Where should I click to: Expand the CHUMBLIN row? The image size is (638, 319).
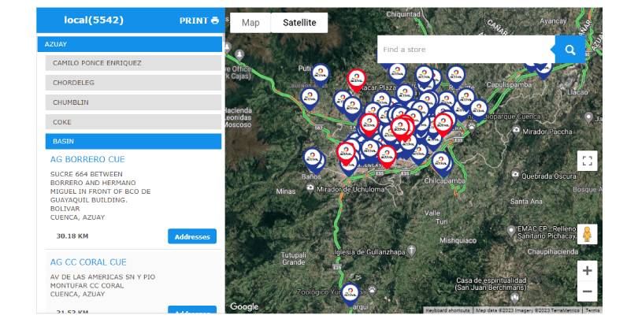click(133, 102)
